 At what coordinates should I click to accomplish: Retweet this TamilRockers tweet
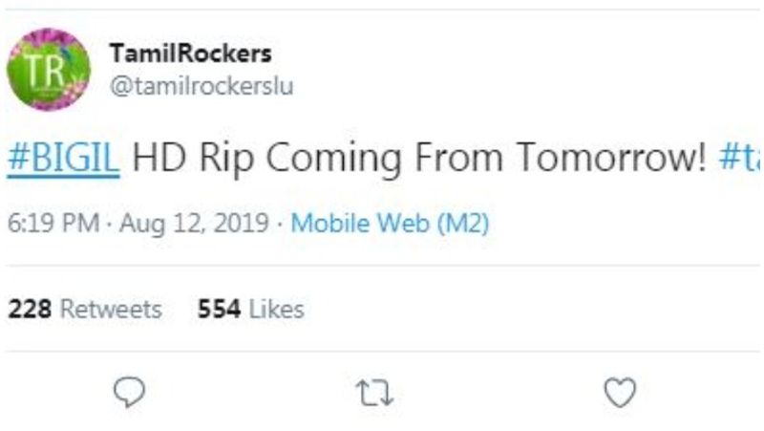click(x=375, y=392)
